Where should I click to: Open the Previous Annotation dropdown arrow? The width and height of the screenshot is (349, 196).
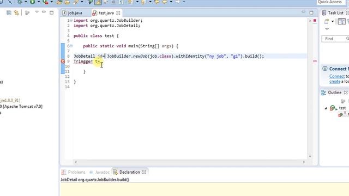(150, 2)
